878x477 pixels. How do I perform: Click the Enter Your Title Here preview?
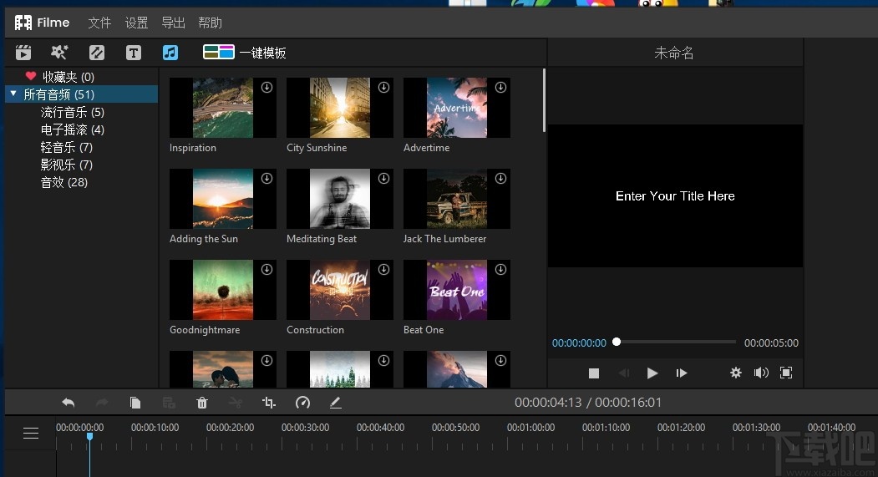[675, 196]
